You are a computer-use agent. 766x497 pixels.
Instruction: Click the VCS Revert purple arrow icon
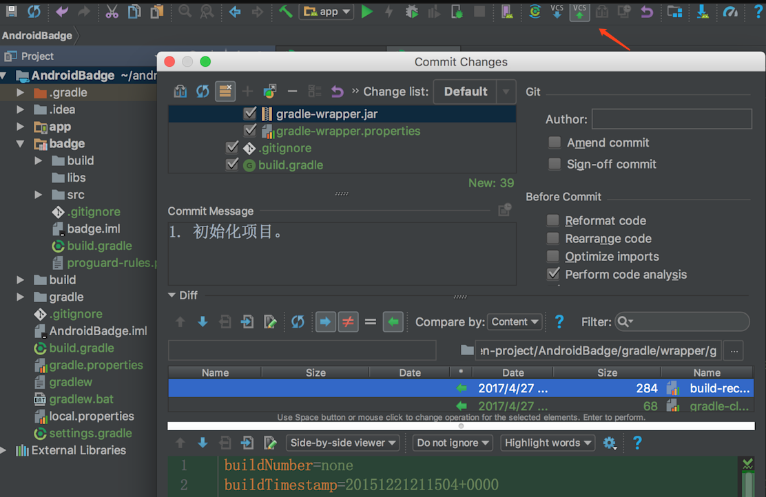647,11
